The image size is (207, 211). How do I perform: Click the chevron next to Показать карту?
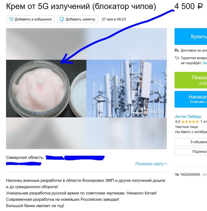pos(166,164)
